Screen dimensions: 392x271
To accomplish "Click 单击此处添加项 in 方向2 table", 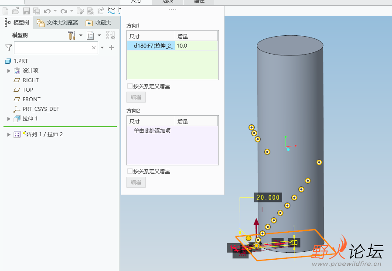I will 152,130.
